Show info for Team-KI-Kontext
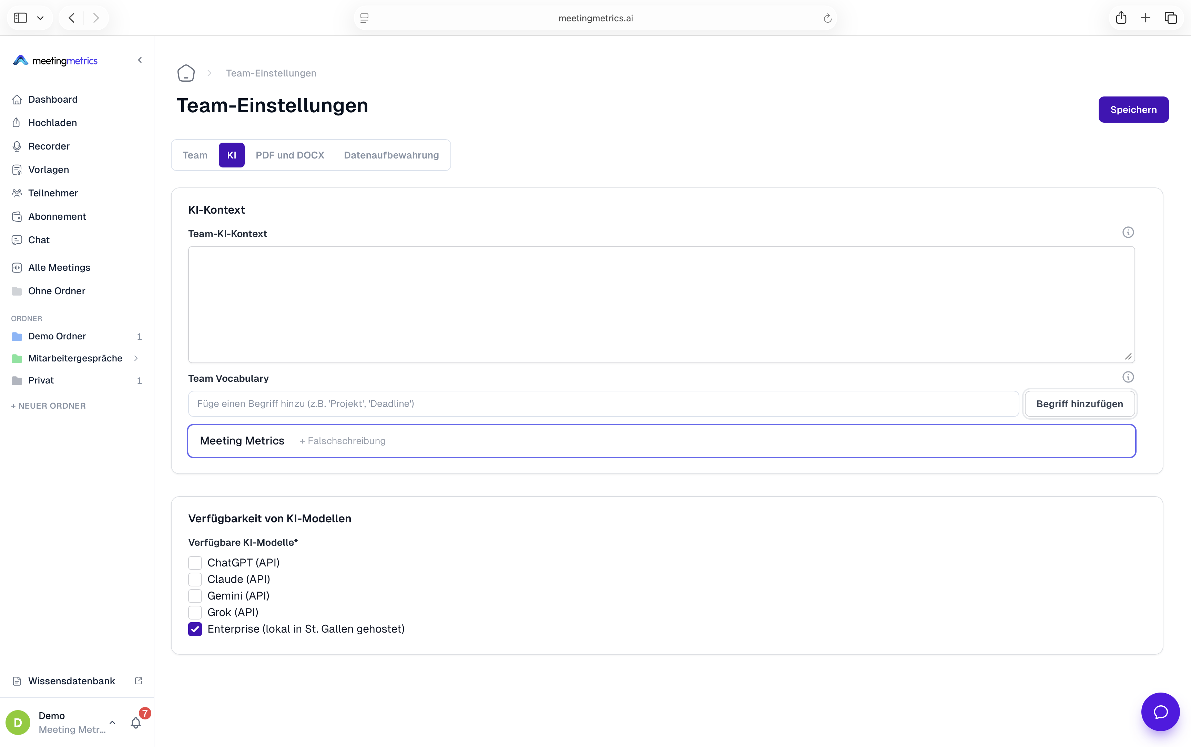Viewport: 1191px width, 747px height. [1128, 232]
